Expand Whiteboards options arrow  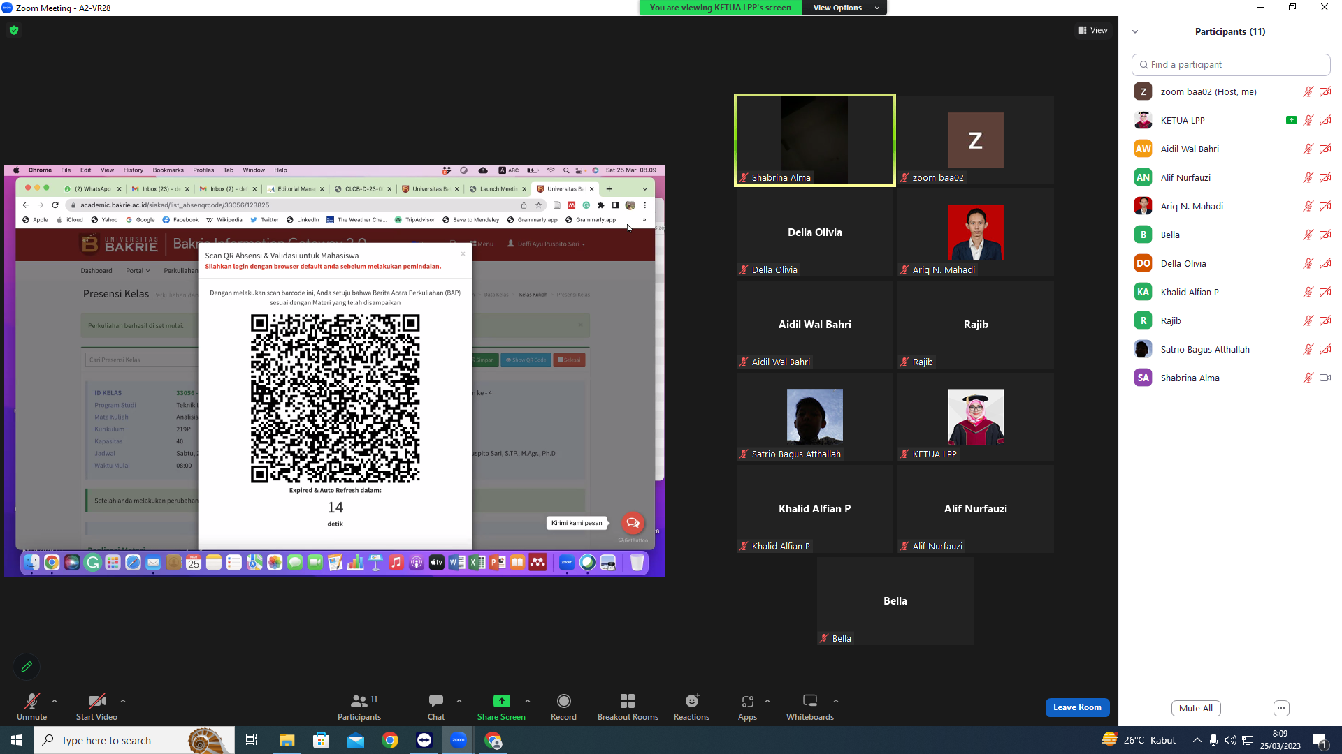836,701
